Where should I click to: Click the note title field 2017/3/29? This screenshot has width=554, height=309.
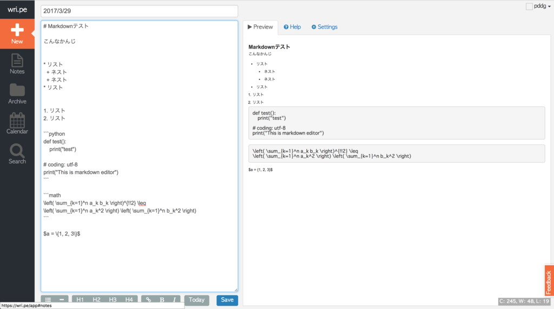(x=139, y=11)
